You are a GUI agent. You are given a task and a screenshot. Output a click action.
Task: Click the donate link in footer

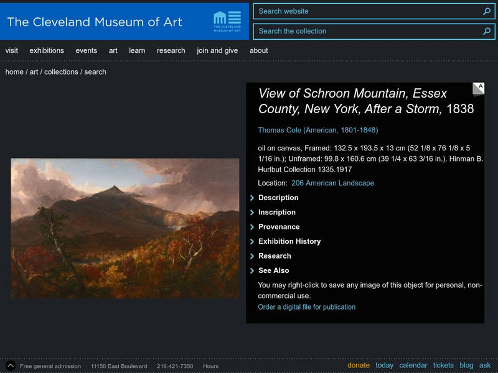tap(359, 366)
